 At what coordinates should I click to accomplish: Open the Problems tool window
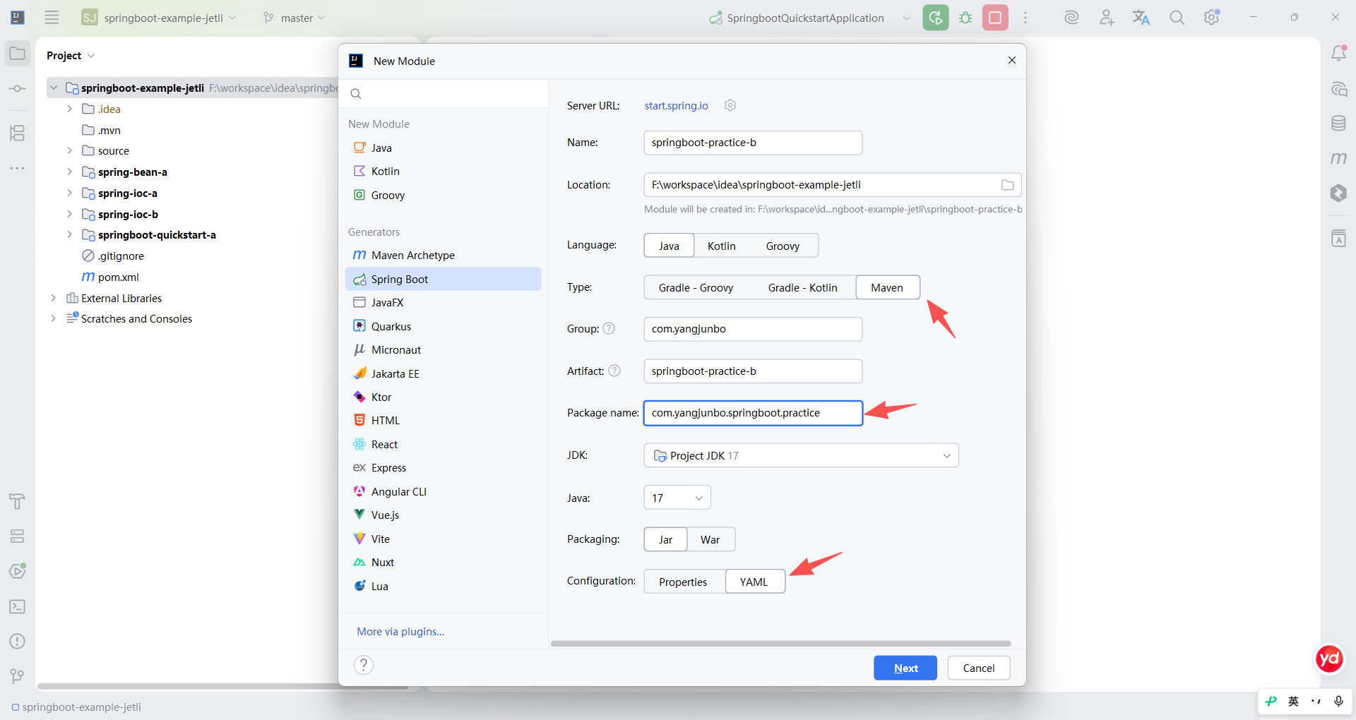[18, 641]
